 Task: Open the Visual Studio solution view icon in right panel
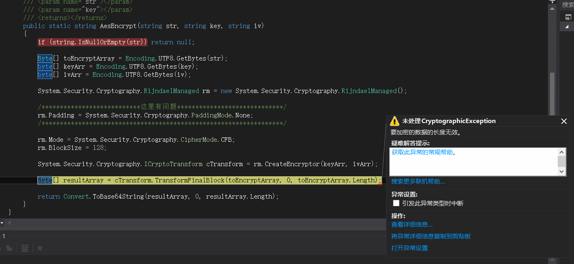click(568, 17)
